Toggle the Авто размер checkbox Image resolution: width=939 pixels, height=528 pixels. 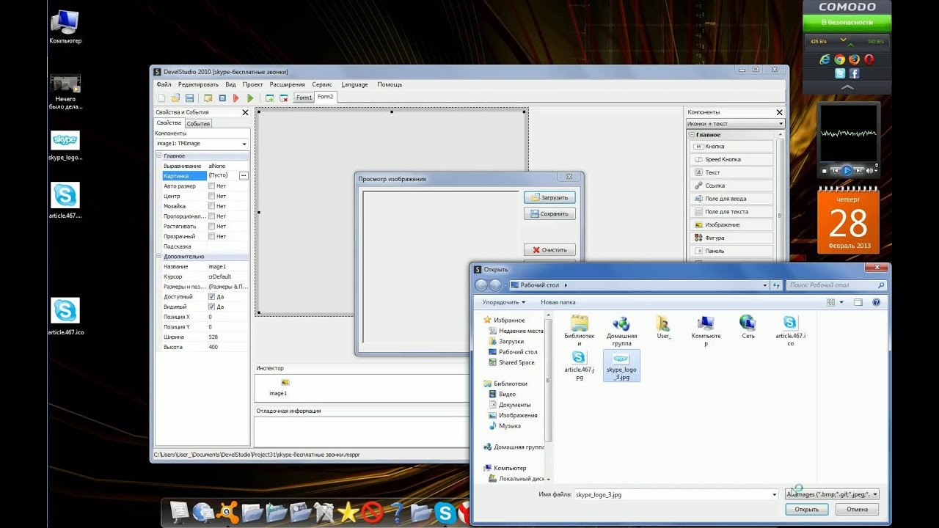click(x=211, y=186)
